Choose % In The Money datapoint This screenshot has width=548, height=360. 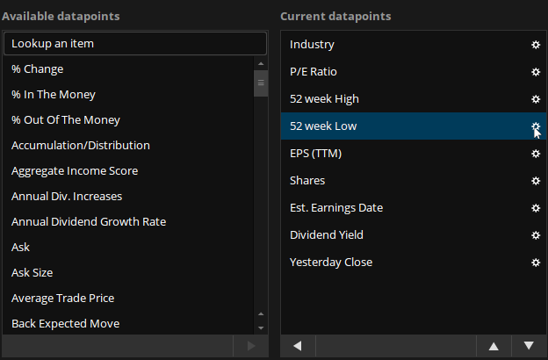point(54,94)
